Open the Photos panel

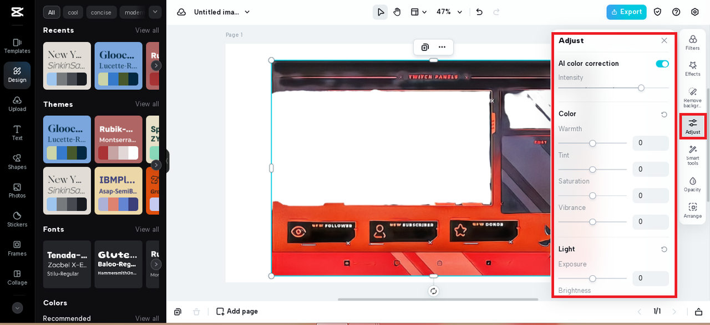coord(17,190)
